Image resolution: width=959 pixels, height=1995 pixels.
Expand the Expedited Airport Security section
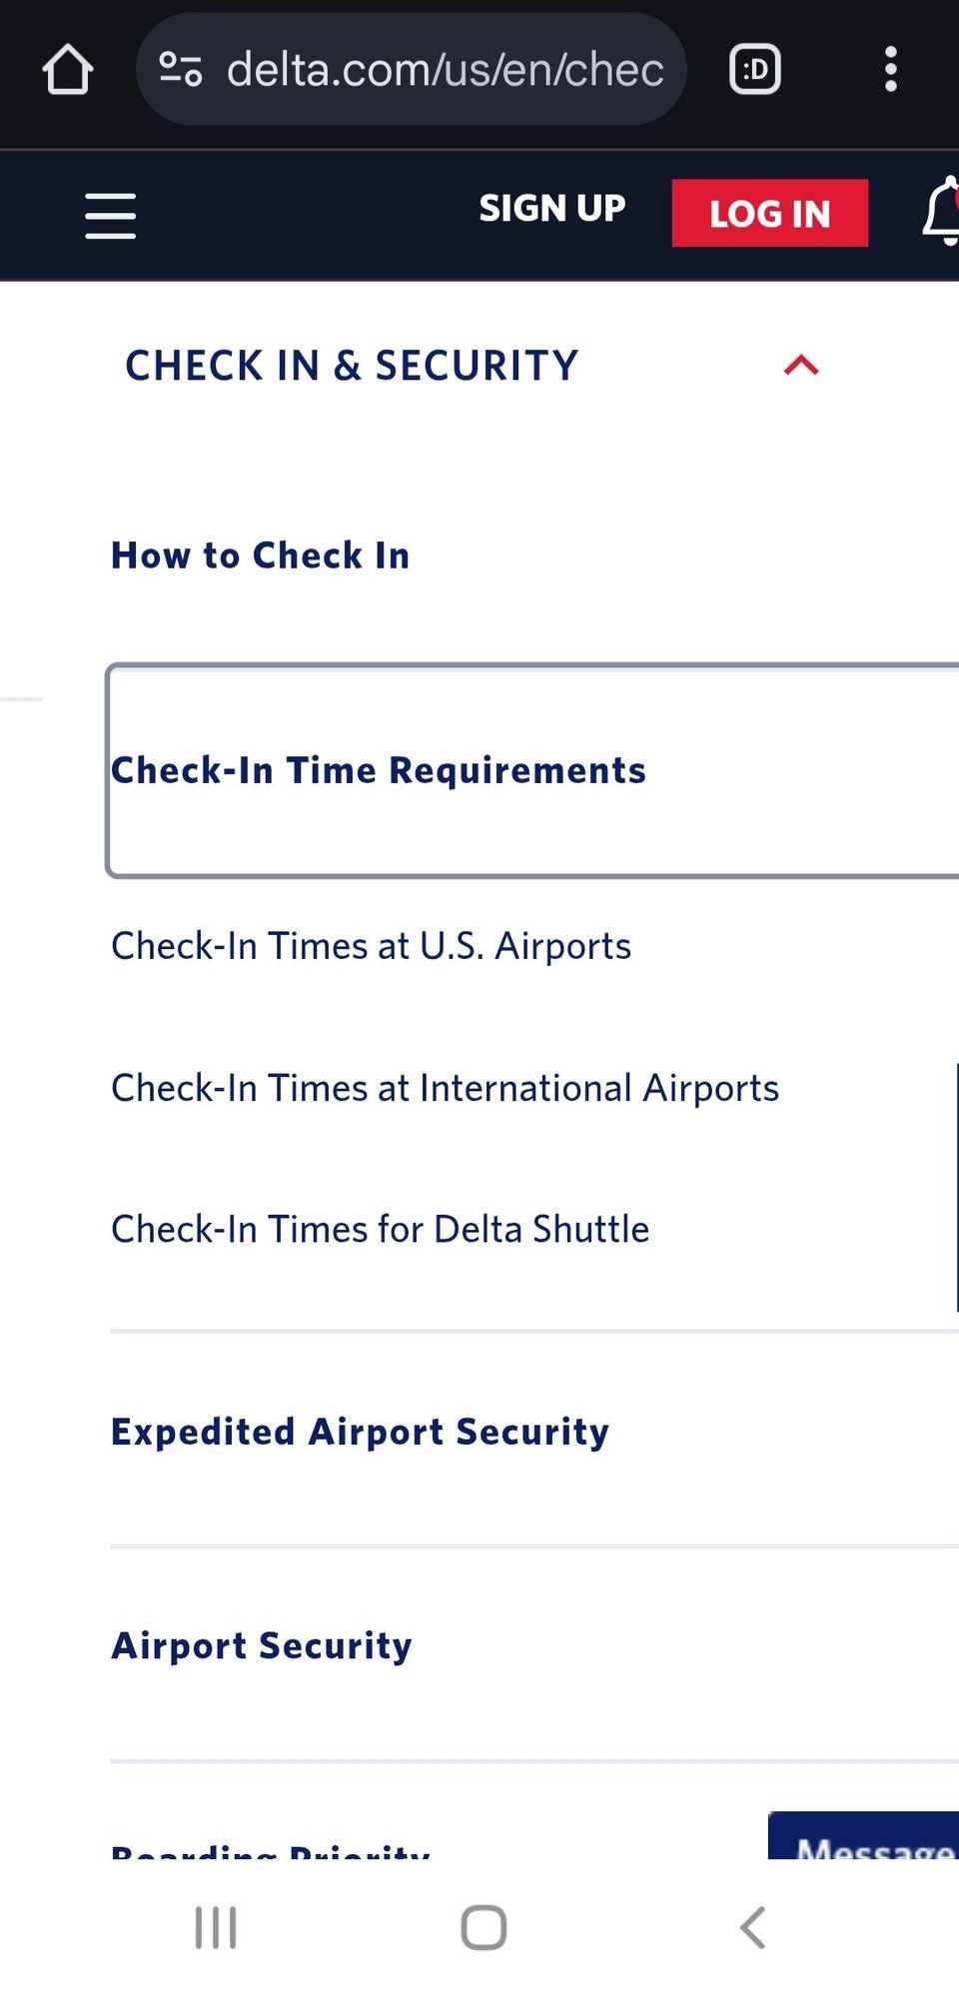tap(359, 1431)
